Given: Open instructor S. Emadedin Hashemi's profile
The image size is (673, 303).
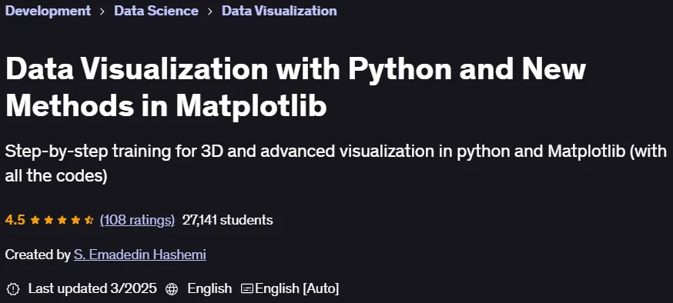Looking at the screenshot, I should (140, 255).
